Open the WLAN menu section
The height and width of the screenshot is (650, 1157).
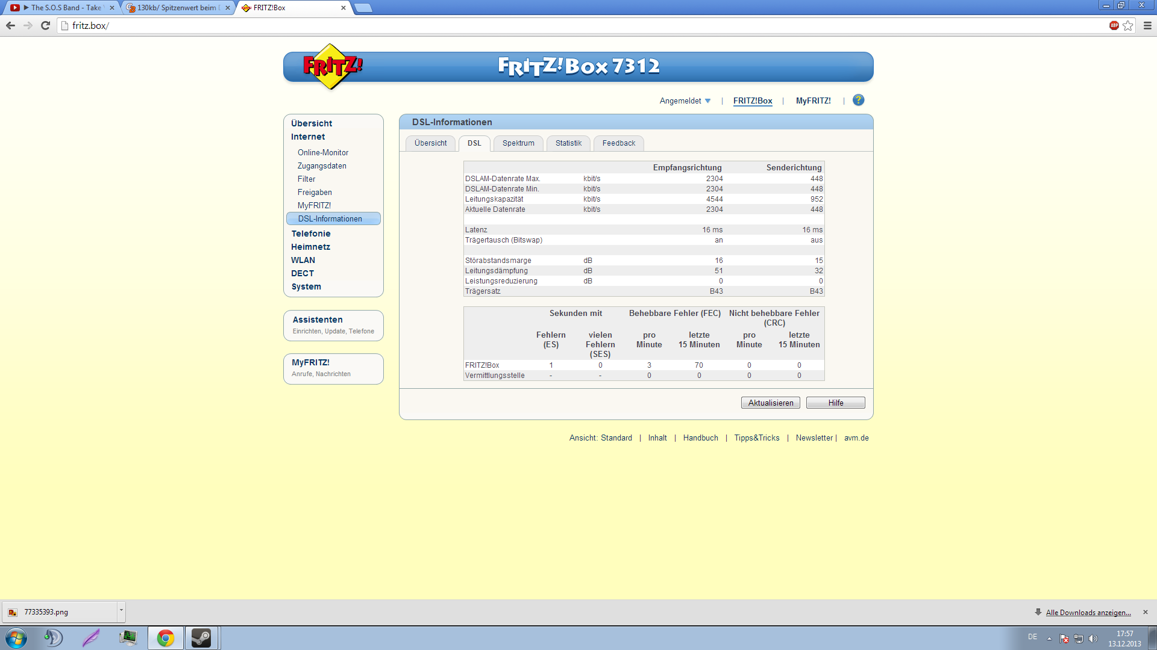click(303, 260)
